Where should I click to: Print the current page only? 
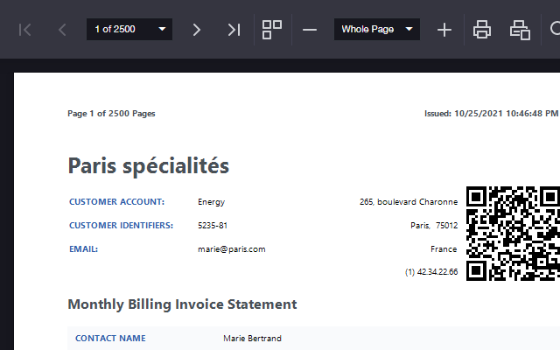[520, 30]
